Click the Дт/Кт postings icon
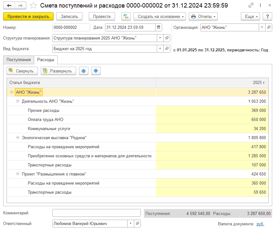275x230 pixels. tap(126, 17)
